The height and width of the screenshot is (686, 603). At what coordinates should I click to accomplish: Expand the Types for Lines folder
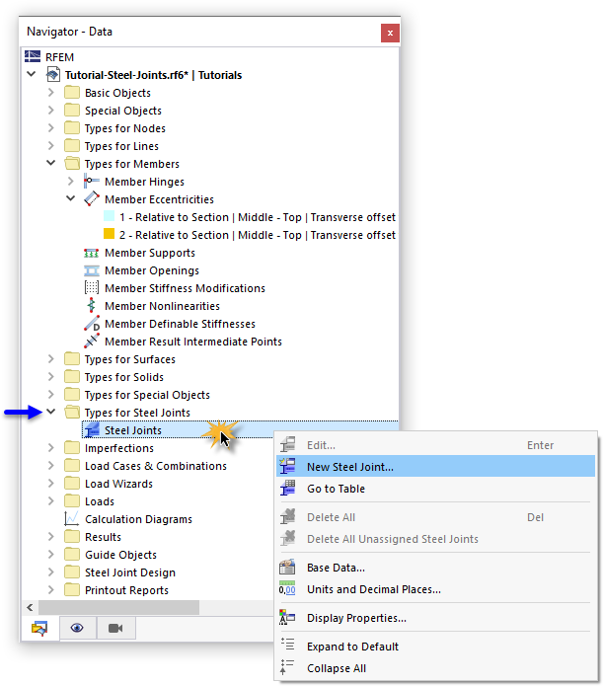tap(51, 146)
